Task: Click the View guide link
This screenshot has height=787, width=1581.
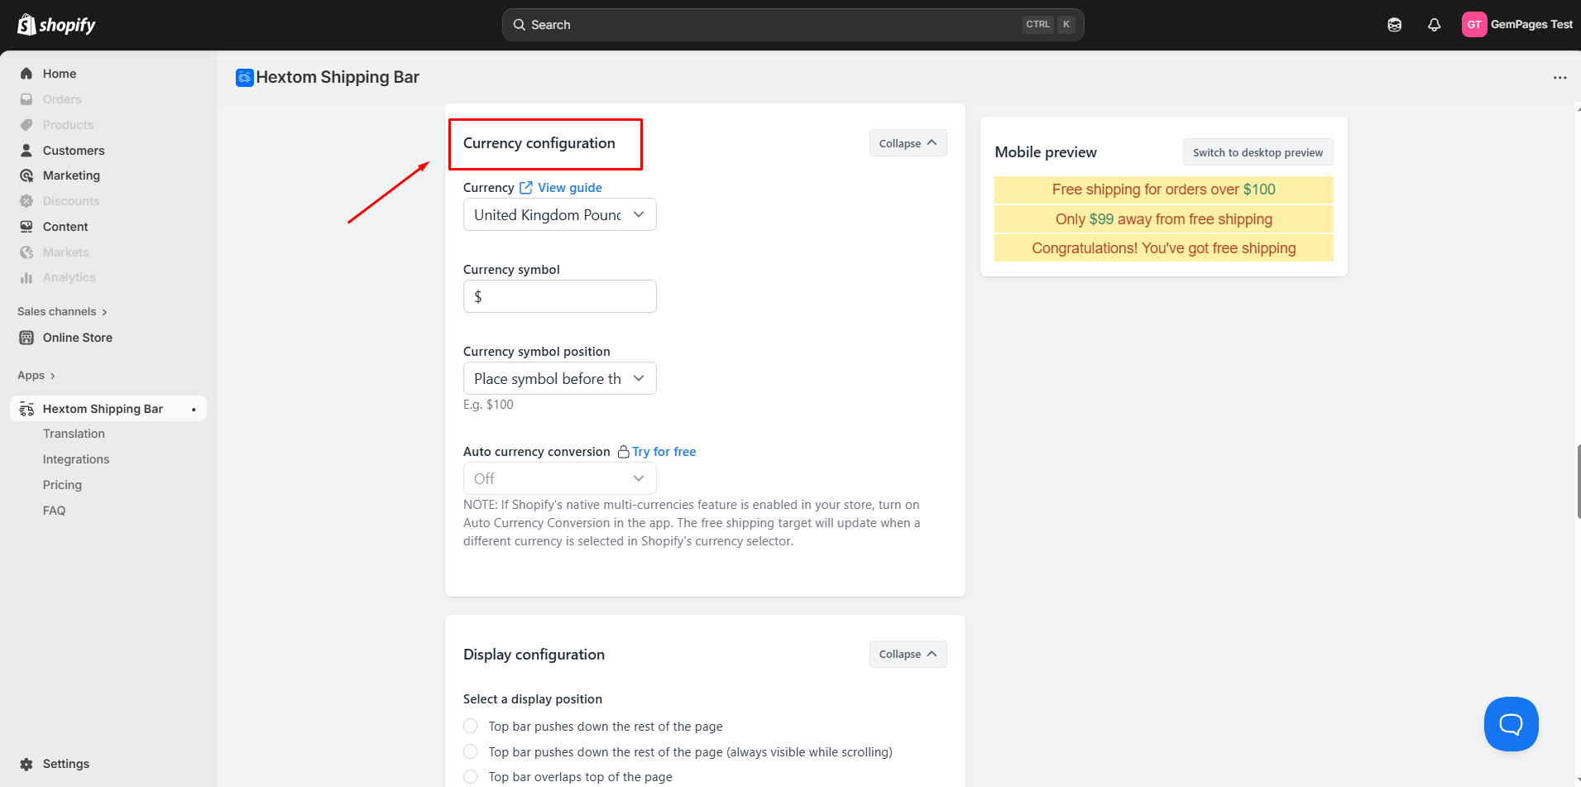Action: 569,188
